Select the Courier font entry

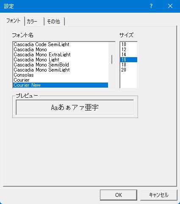click(61, 80)
